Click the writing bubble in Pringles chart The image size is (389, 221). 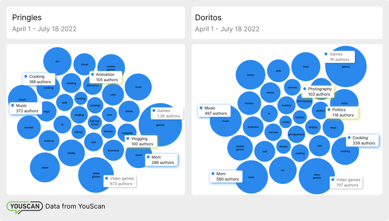point(81,99)
